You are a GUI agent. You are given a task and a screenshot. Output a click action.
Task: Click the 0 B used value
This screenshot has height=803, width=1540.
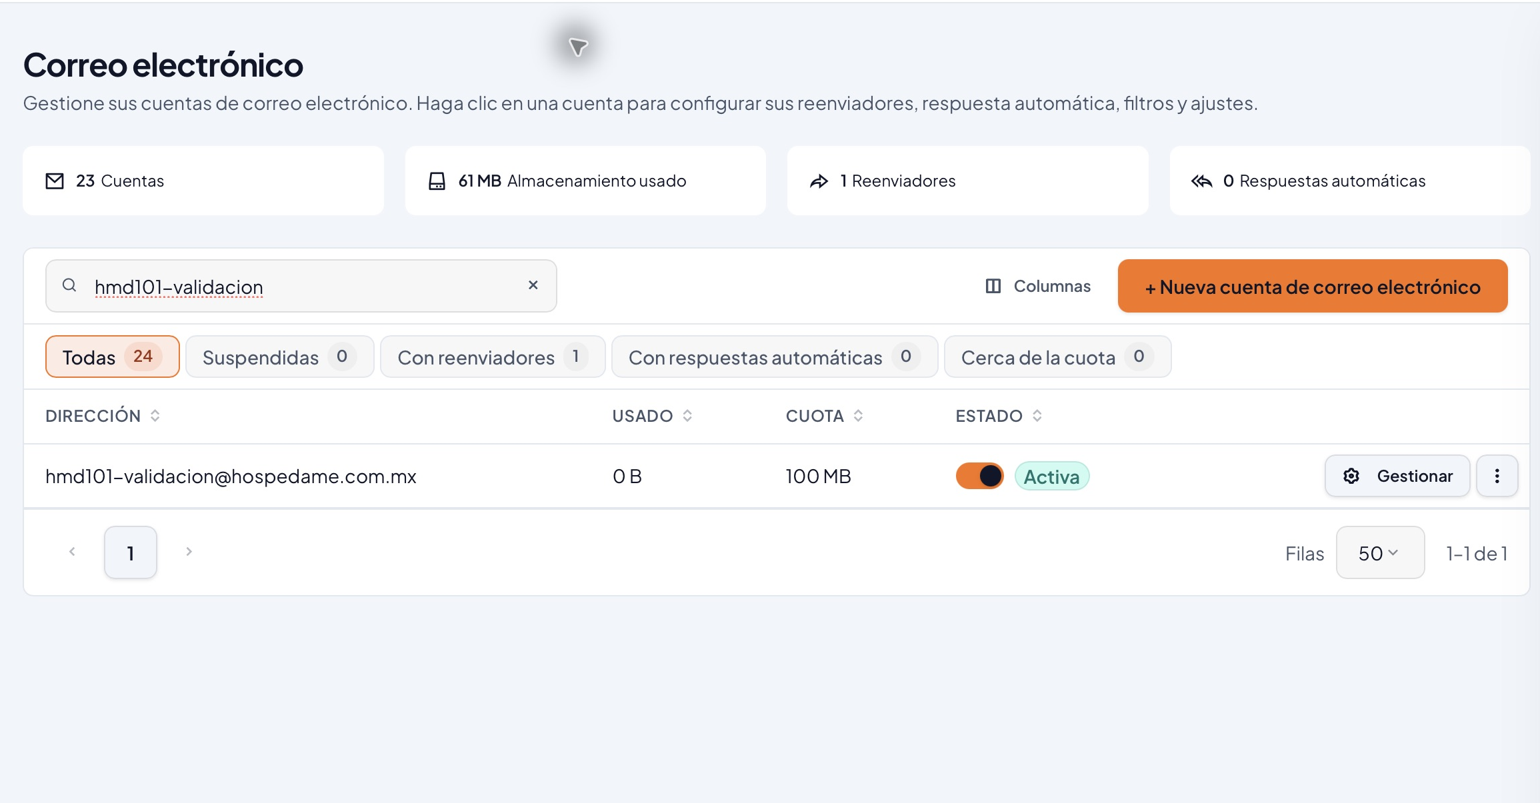[x=627, y=476]
